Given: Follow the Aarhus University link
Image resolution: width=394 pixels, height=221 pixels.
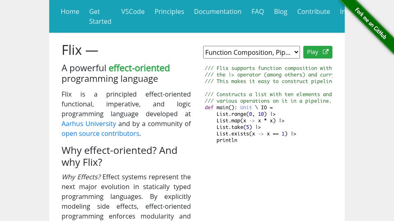Looking at the screenshot, I should (89, 124).
